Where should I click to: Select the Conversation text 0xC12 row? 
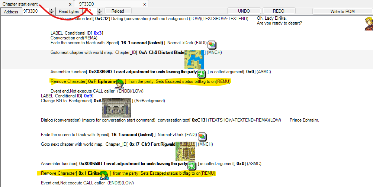point(154,19)
